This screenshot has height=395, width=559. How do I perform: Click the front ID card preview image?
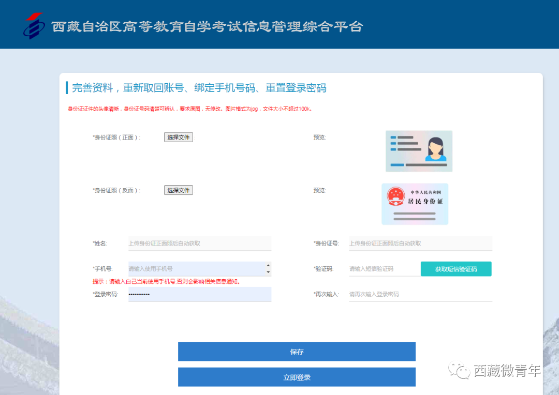[419, 151]
